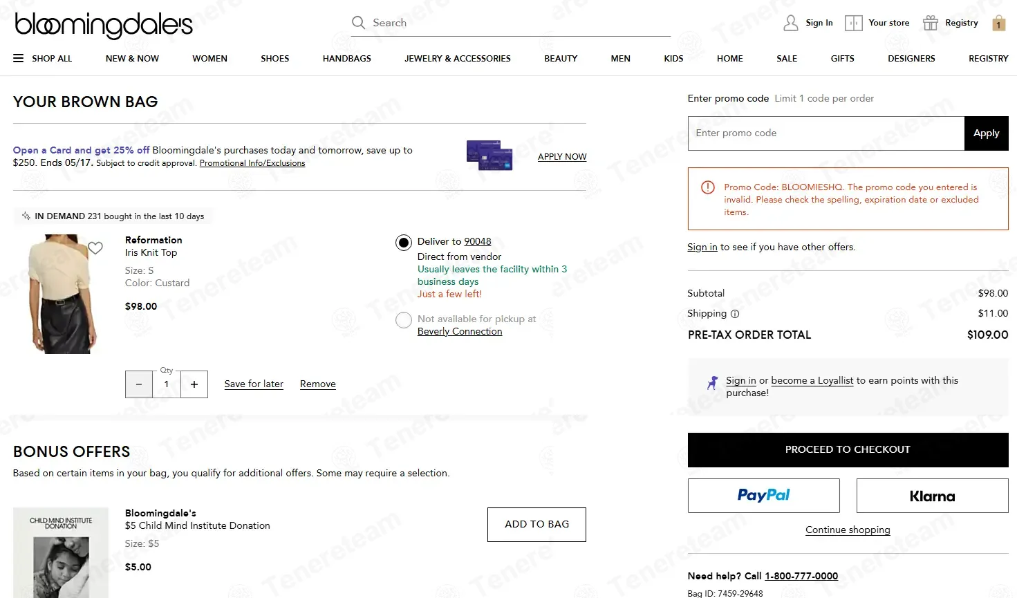Open the Jewelry & Accessories menu
The image size is (1017, 598).
458,59
